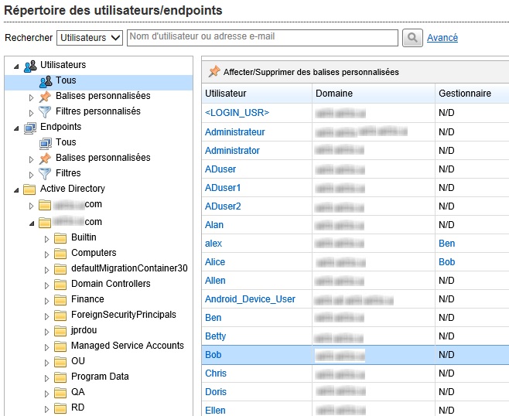This screenshot has width=509, height=416.
Task: Open the Utilisateurs search type dropdown
Action: click(91, 38)
